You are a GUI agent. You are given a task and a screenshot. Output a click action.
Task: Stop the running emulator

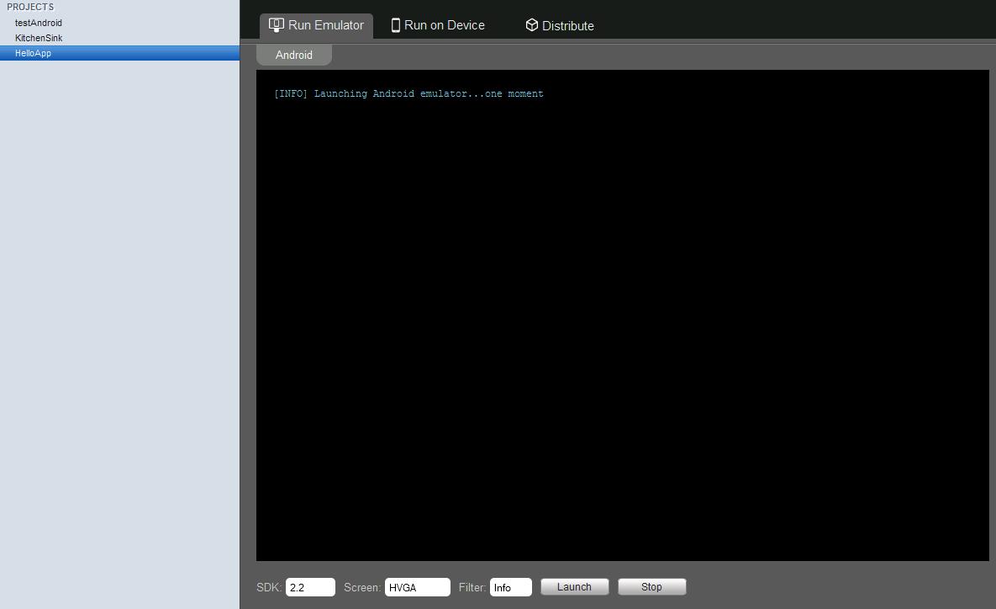(x=651, y=587)
